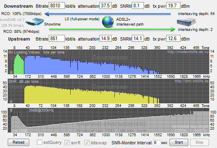Click the Upstream Bitrate field 861
Image resolution: width=217 pixels, height=148 pixels.
(57, 39)
